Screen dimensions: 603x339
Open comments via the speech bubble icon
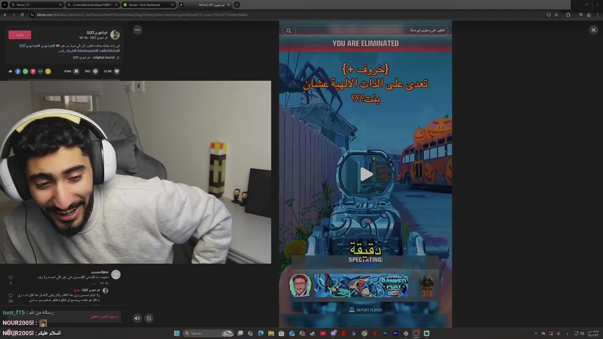(95, 71)
